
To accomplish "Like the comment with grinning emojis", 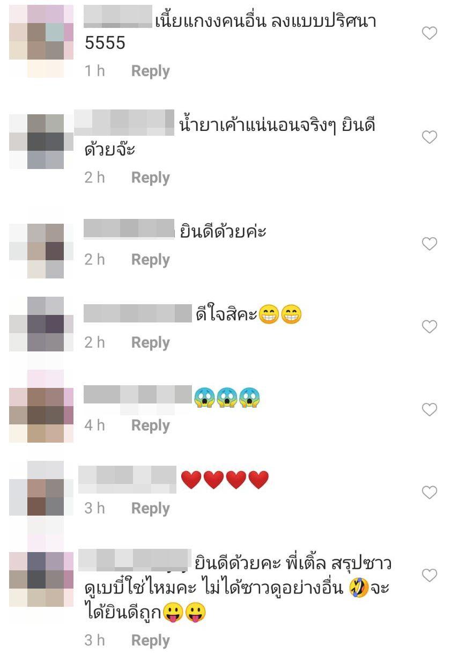I will coord(430,326).
